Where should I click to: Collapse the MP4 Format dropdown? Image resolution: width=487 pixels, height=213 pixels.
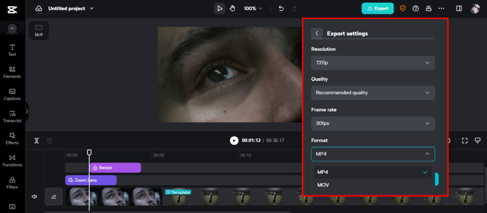373,154
